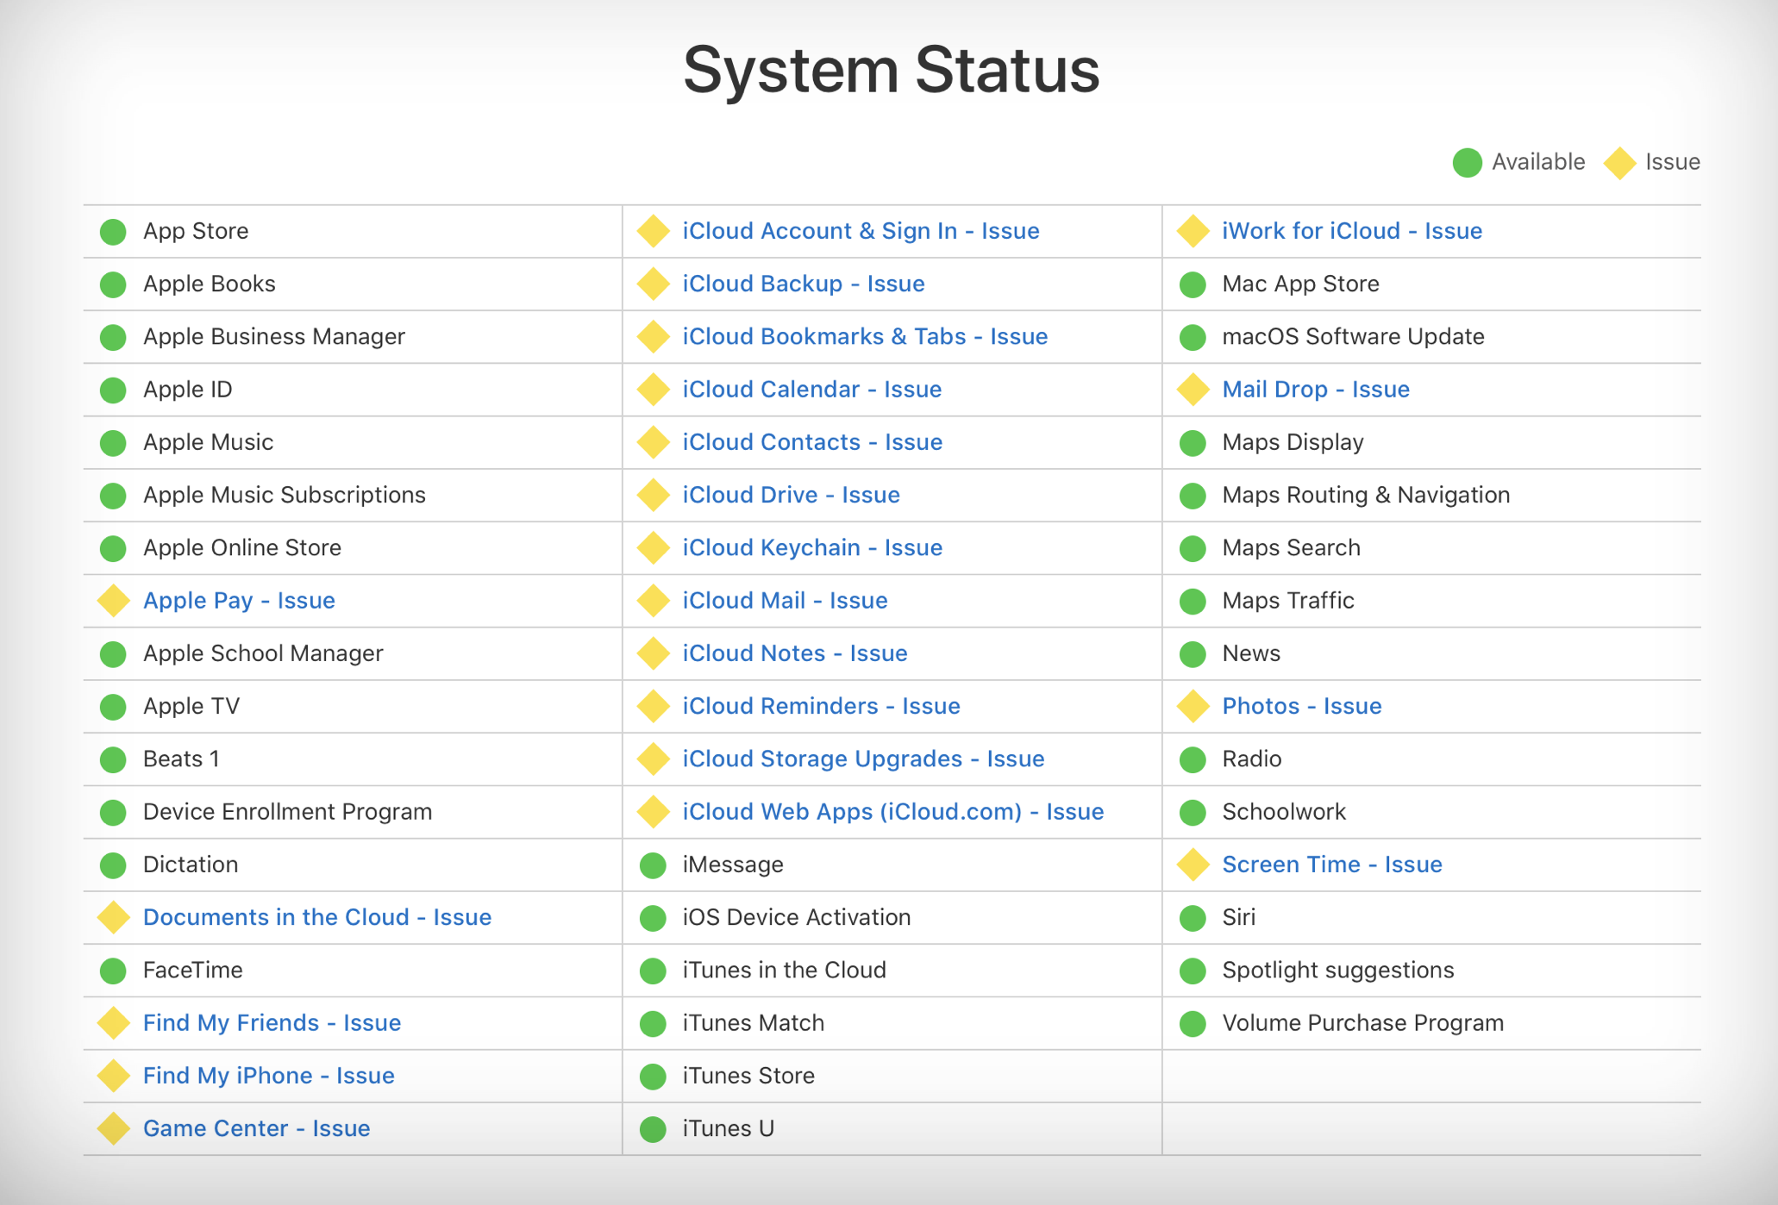This screenshot has width=1778, height=1205.
Task: Open the iCloud Backup issue details
Action: (x=803, y=284)
